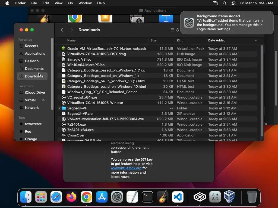Image resolution: width=278 pixels, height=208 pixels.
Task: Open the App Store Dock icon
Action: click(102, 197)
